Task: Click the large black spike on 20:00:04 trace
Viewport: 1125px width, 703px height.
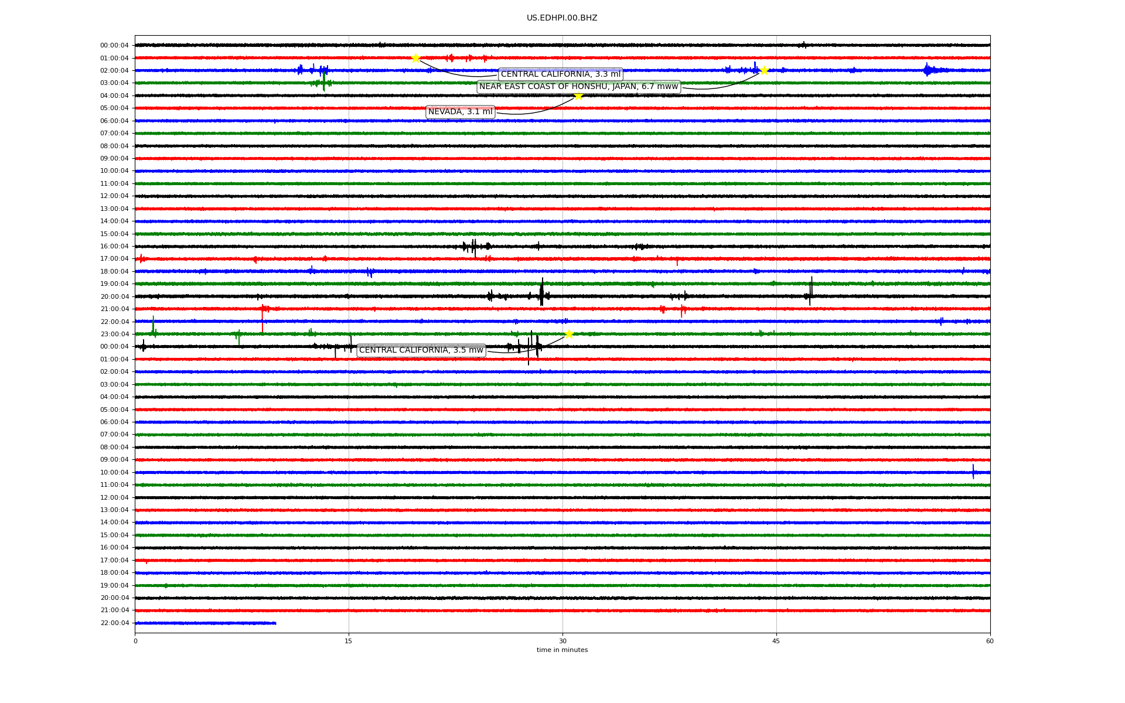Action: tap(542, 292)
